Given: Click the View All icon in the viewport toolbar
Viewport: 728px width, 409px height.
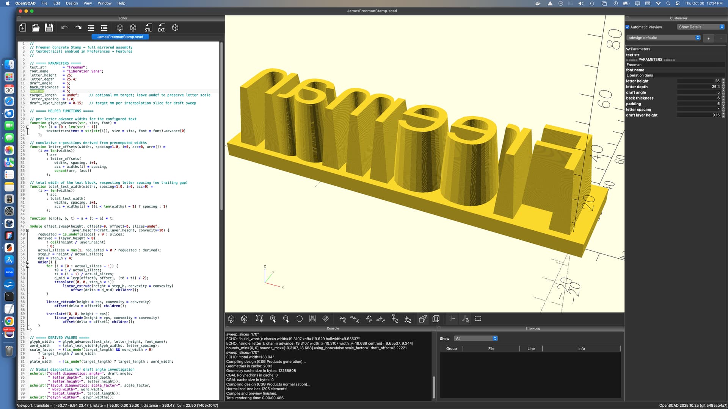Looking at the screenshot, I should point(259,319).
